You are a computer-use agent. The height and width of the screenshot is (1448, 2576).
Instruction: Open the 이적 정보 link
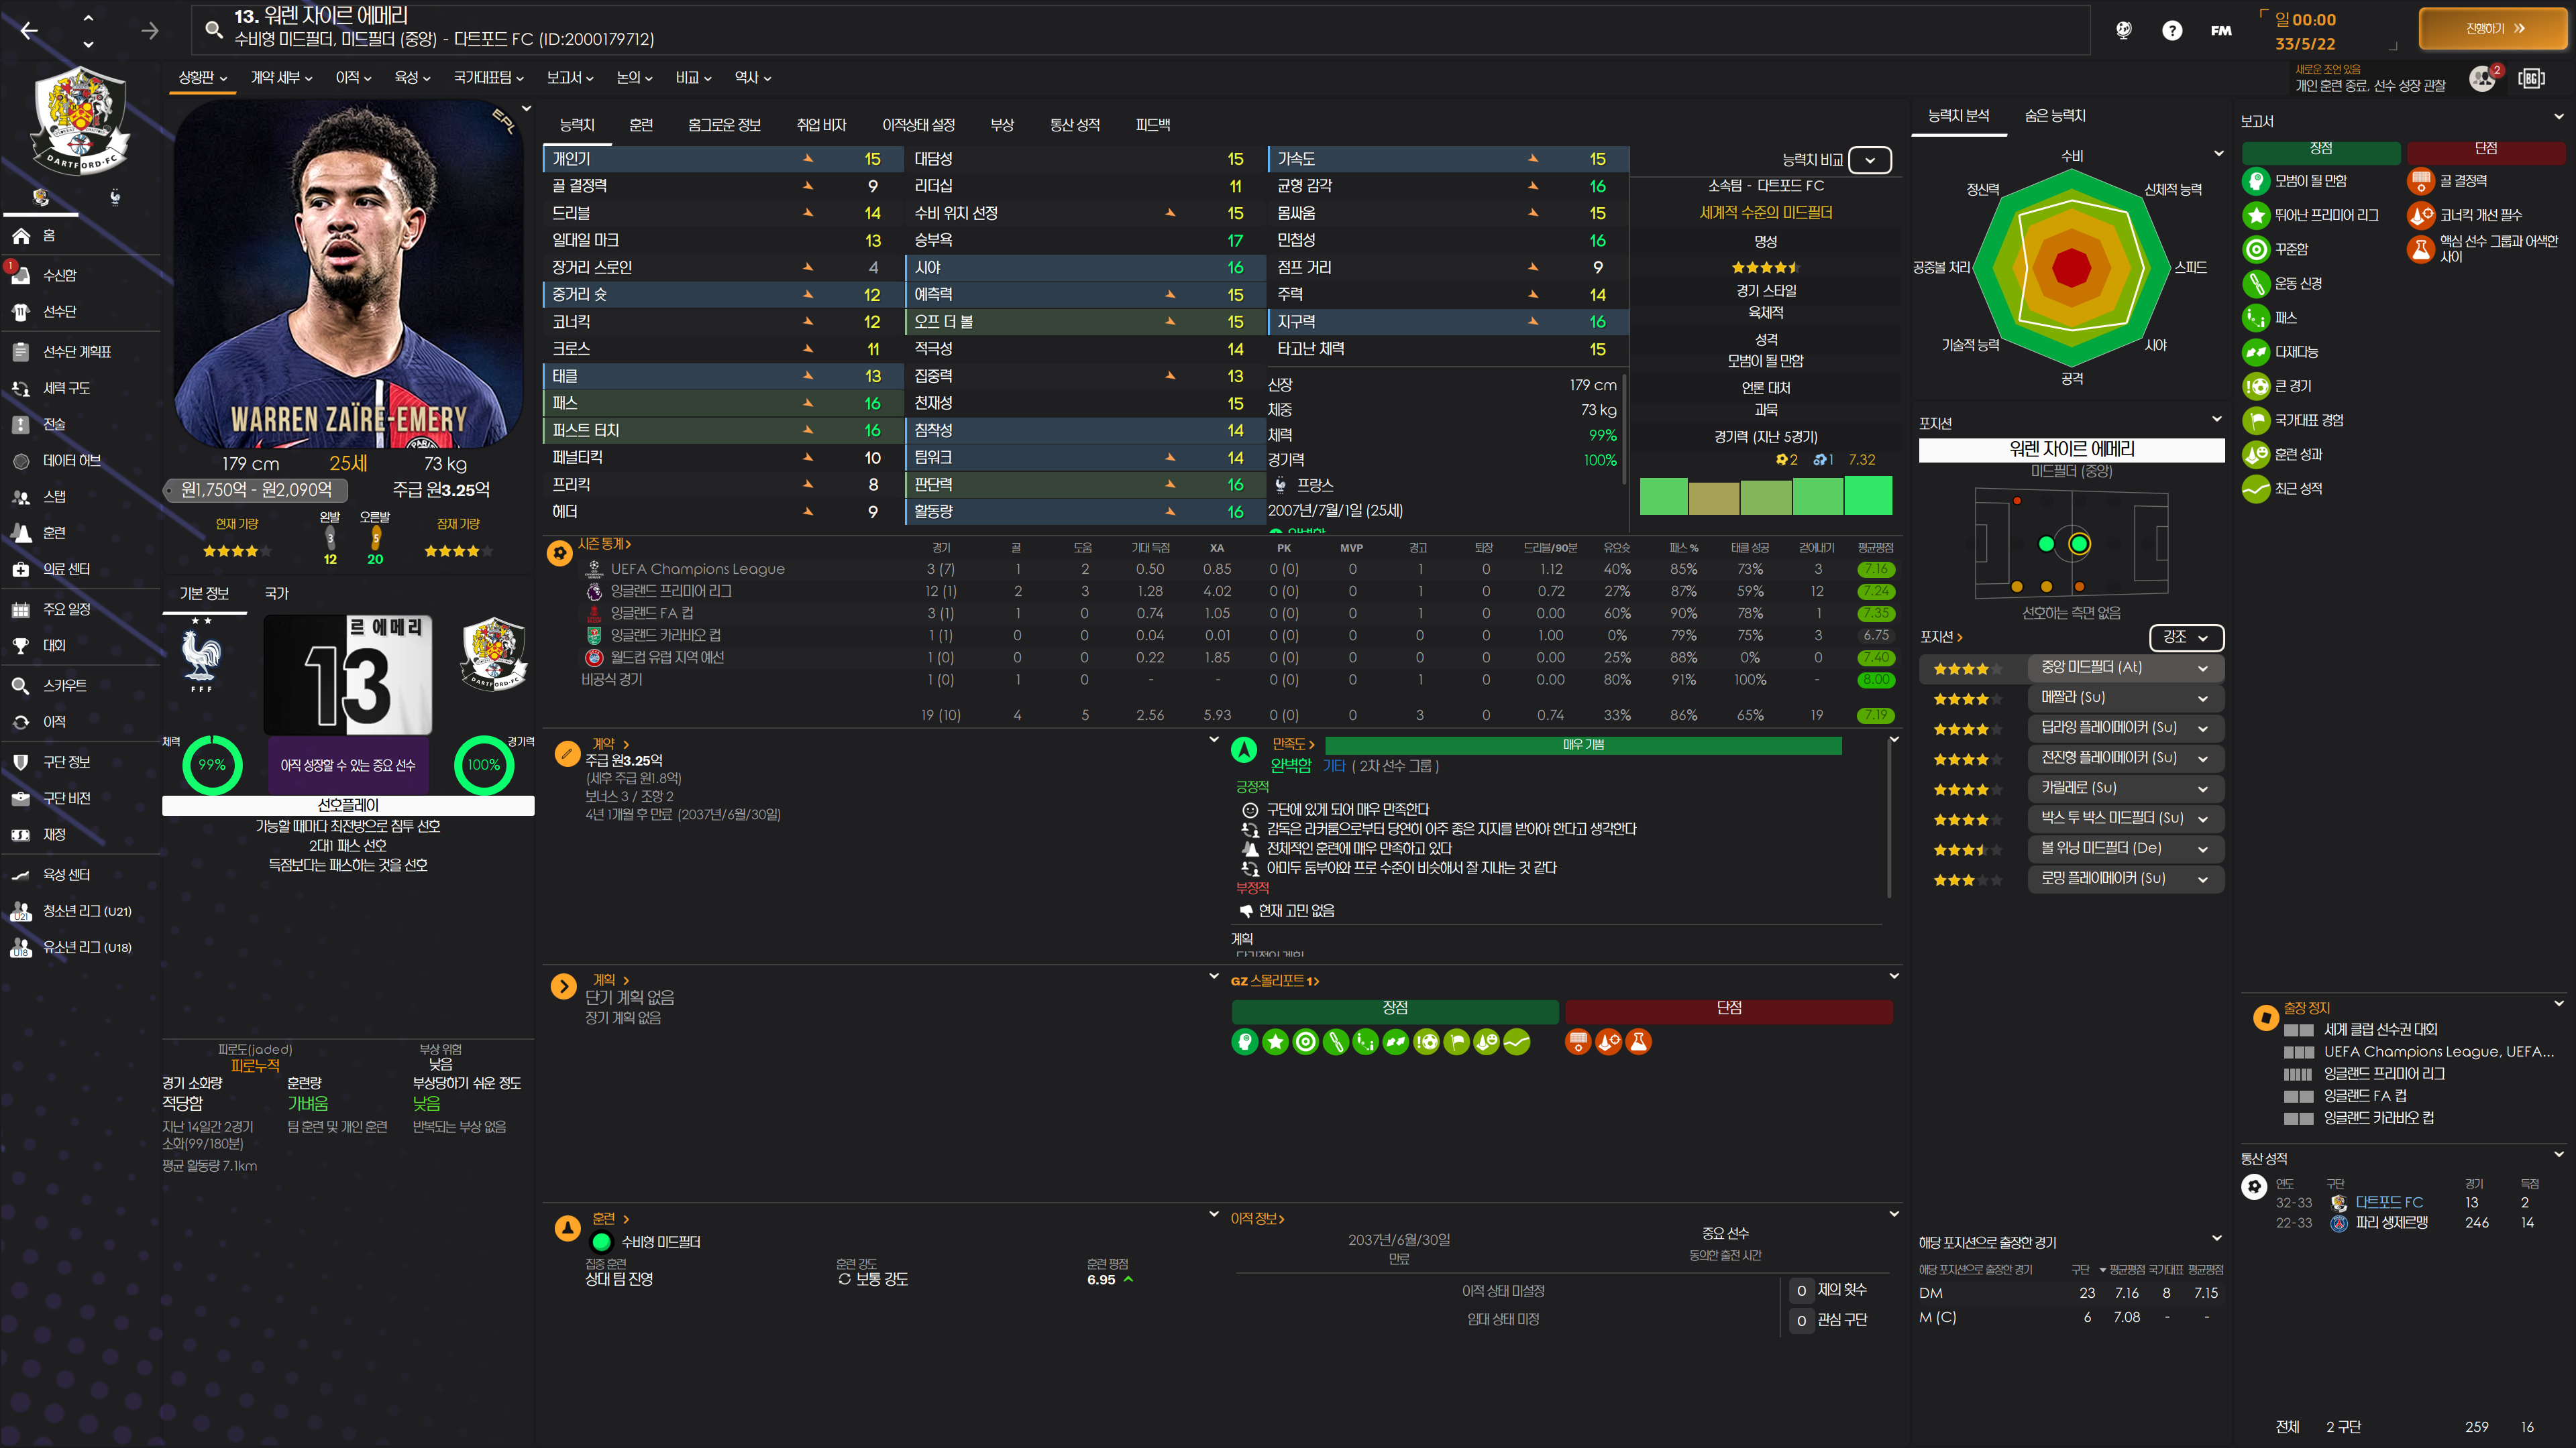[1257, 1219]
